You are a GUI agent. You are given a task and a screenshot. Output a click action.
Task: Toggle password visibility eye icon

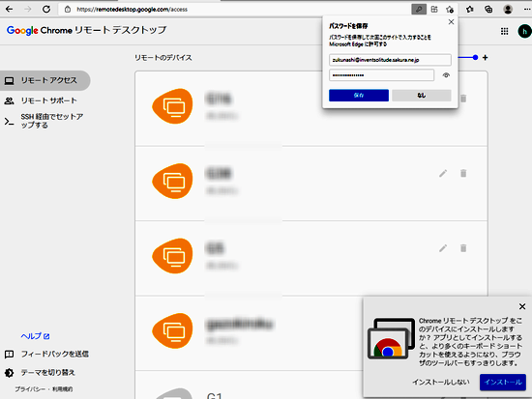tap(446, 75)
